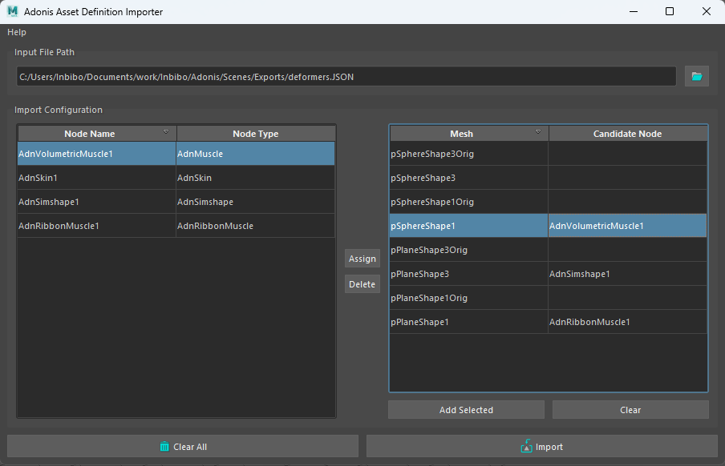Select the pSphereShape1 mesh cell

click(469, 226)
